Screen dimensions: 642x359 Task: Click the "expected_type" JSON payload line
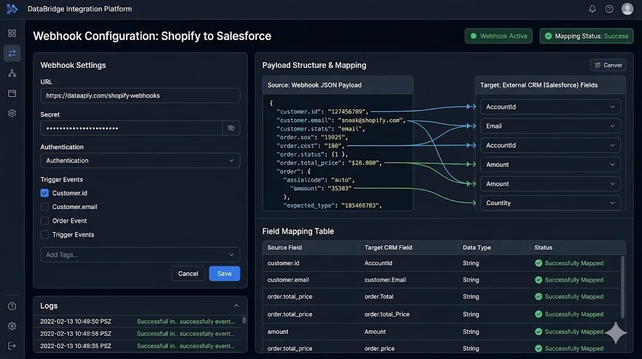(x=332, y=205)
